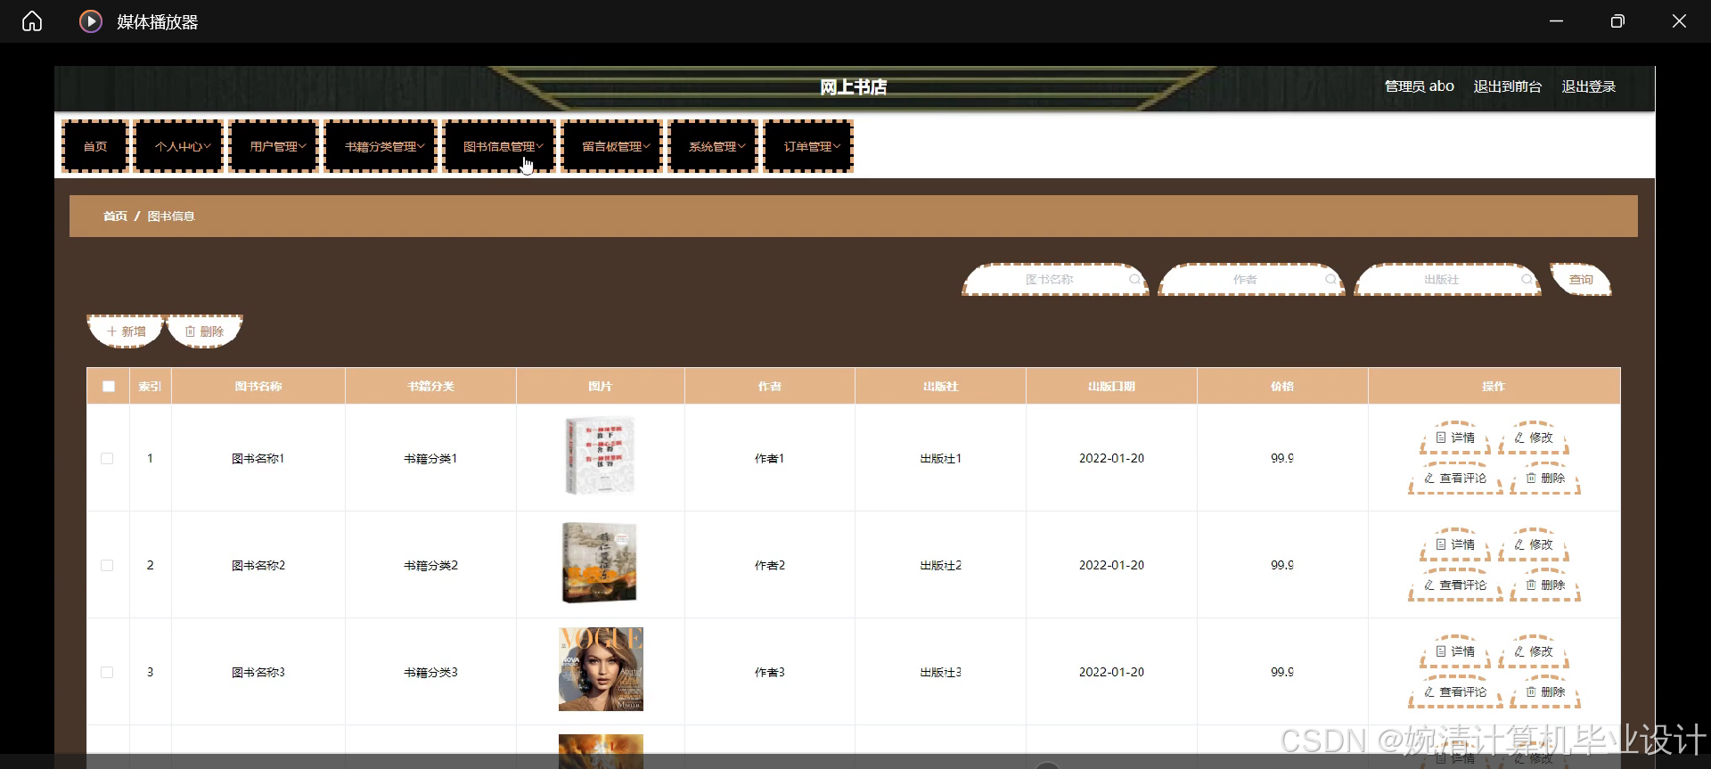Expand the 个人中心 dropdown menu
Image resolution: width=1711 pixels, height=769 pixels.
[178, 146]
